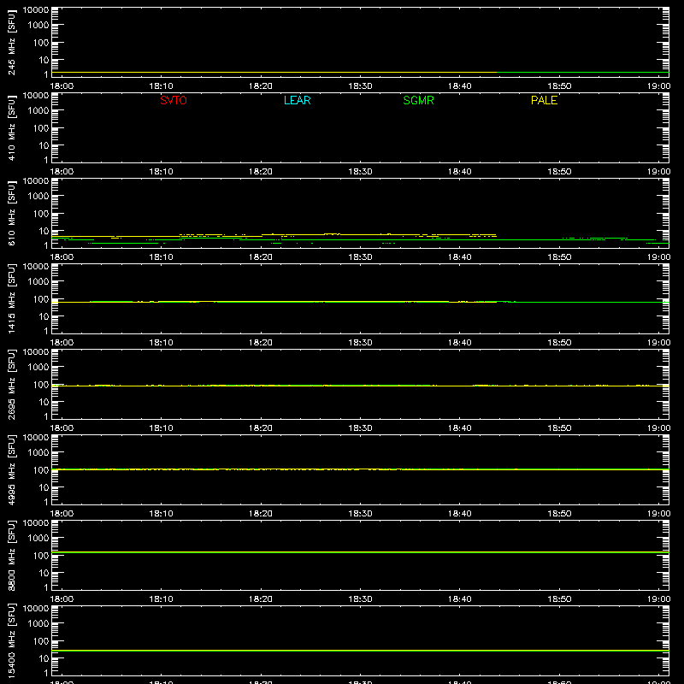This screenshot has width=684, height=684.
Task: Click 18:30 tick label below 8800 MHz plot
Action: click(x=360, y=599)
